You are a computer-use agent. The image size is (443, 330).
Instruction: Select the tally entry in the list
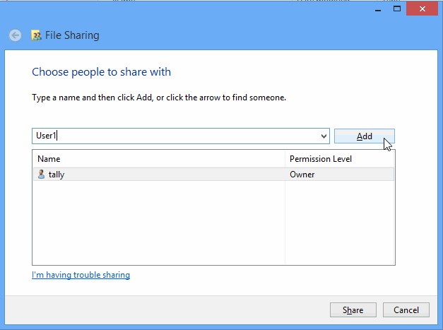(x=57, y=175)
